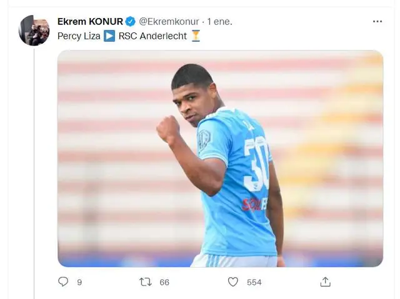Viewport: 400px width, 299px height.
Task: Click the retweet count of 66
Action: click(x=164, y=282)
